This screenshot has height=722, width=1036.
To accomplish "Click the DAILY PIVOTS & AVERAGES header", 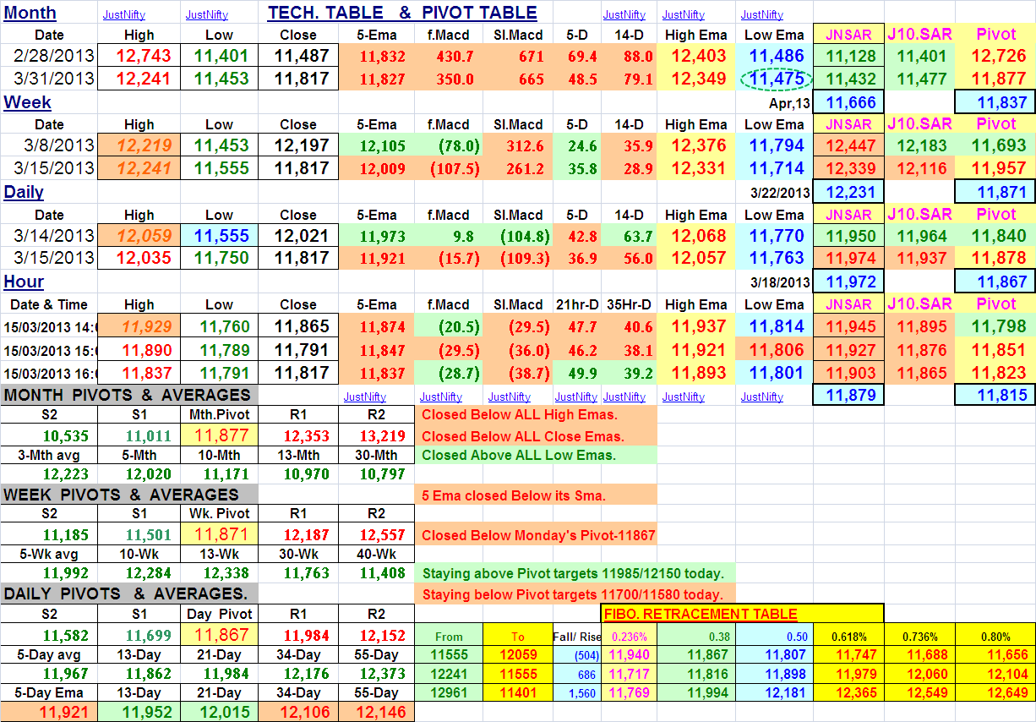I will click(127, 594).
